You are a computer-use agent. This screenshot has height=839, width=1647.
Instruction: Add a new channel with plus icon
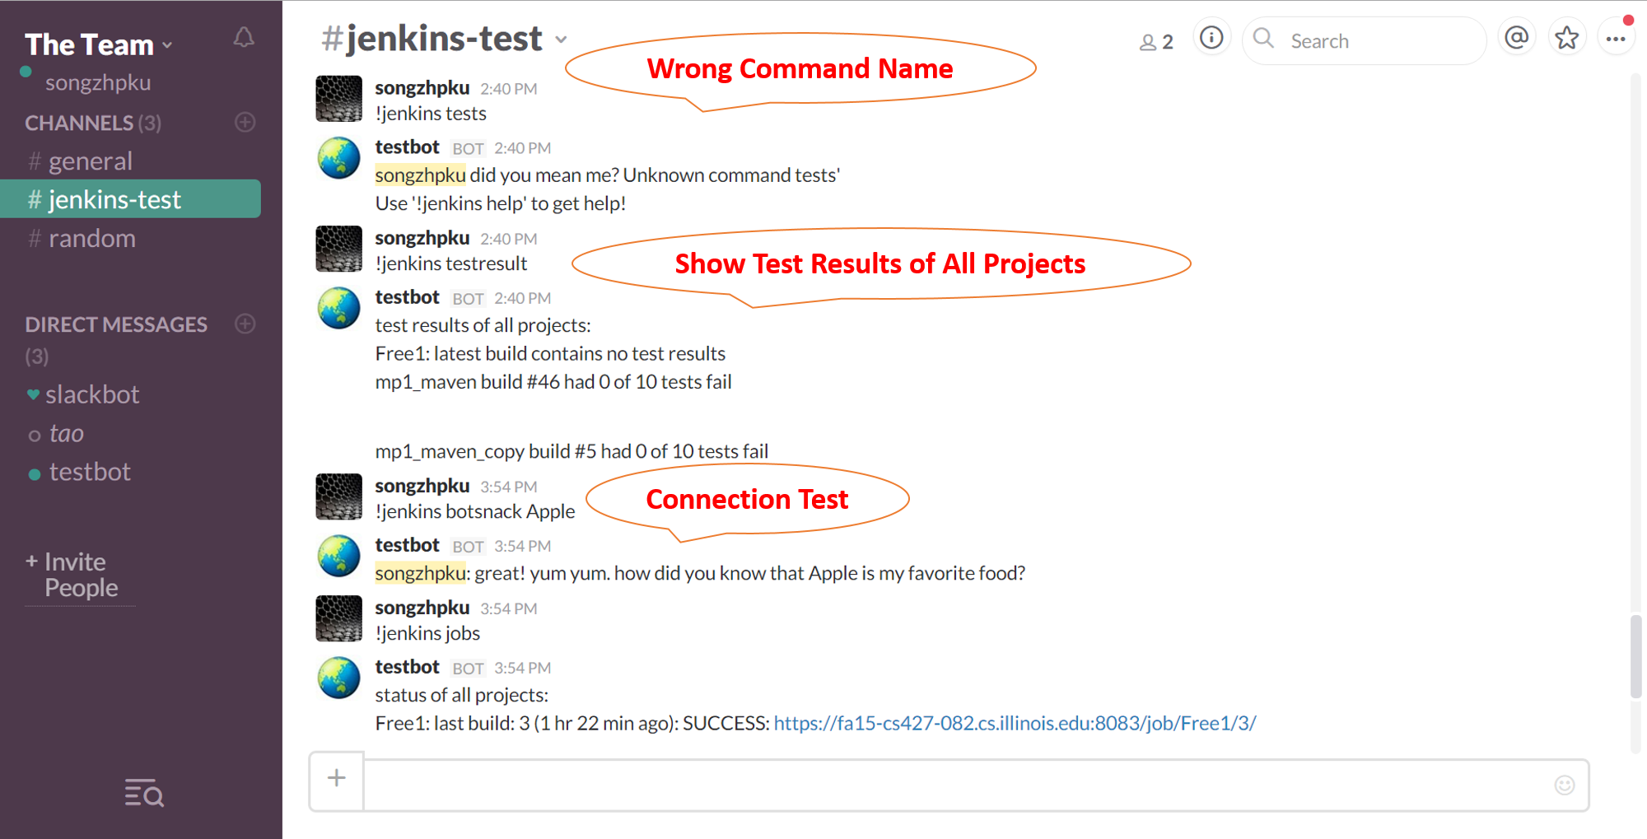[245, 122]
